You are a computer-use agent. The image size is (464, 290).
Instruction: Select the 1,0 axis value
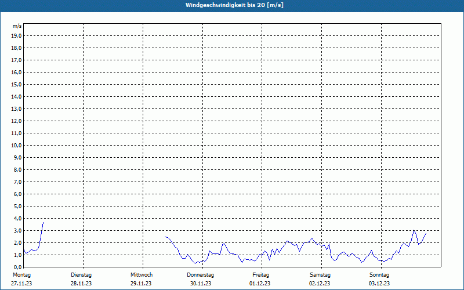[19, 255]
